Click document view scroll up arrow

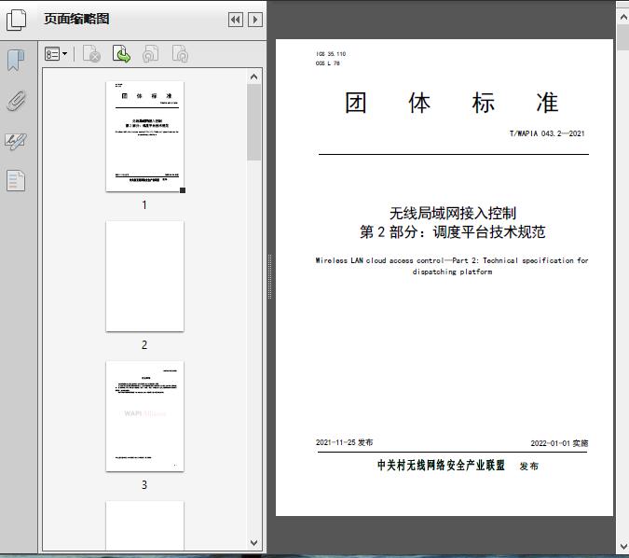click(x=623, y=17)
